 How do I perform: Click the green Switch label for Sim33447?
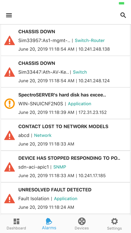pyautogui.click(x=80, y=72)
